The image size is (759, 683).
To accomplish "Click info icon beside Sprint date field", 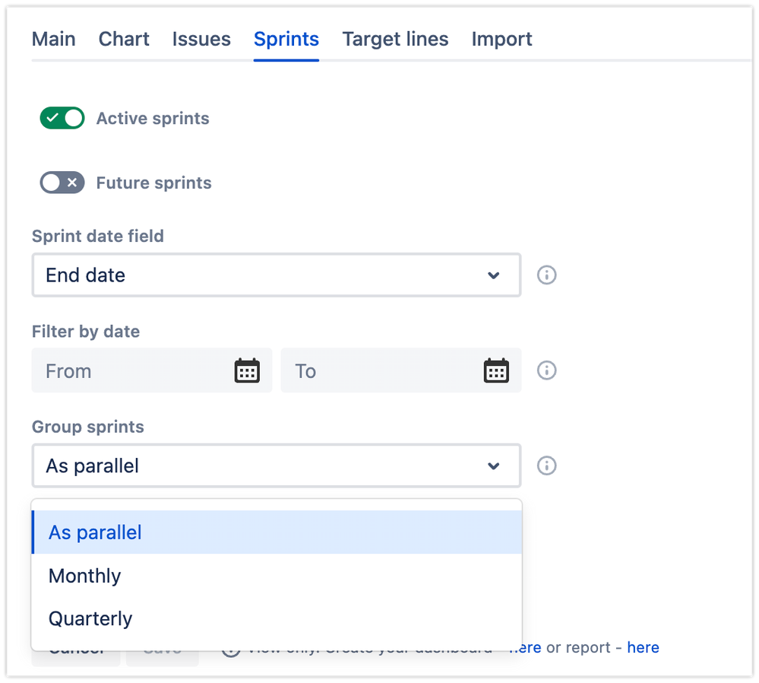I will click(546, 275).
